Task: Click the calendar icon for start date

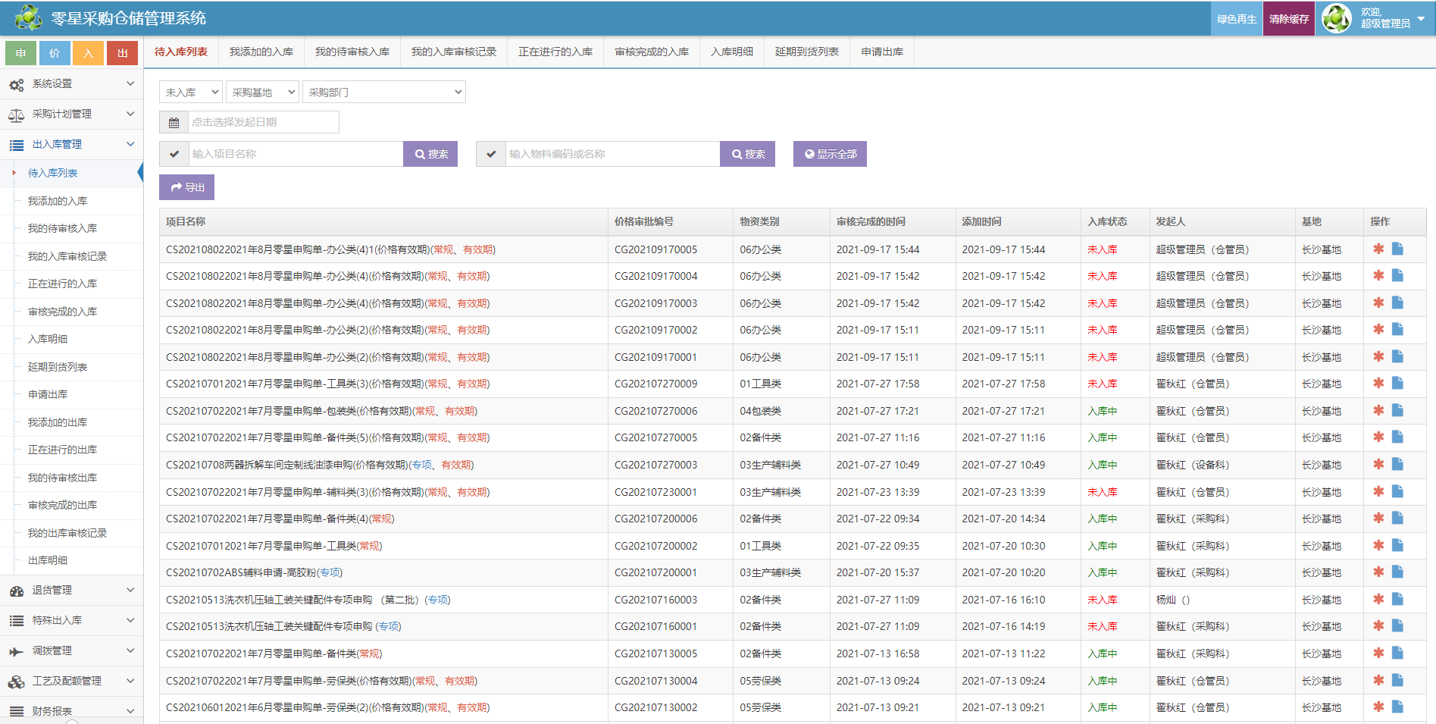Action: click(174, 122)
